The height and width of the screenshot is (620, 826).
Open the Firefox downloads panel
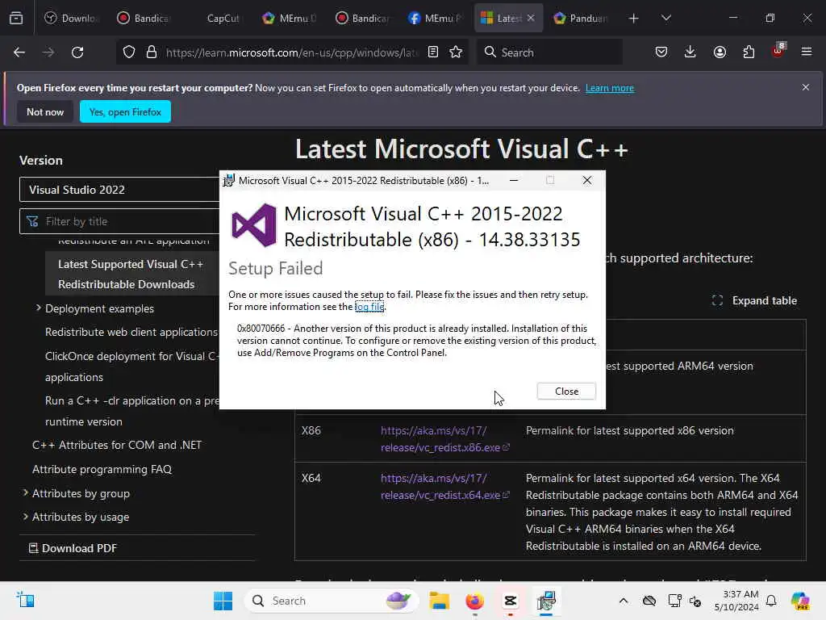tap(690, 52)
